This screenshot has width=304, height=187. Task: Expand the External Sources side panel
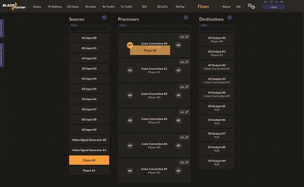point(2,28)
